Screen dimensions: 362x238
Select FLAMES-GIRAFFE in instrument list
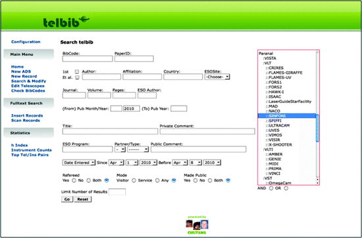[284, 73]
